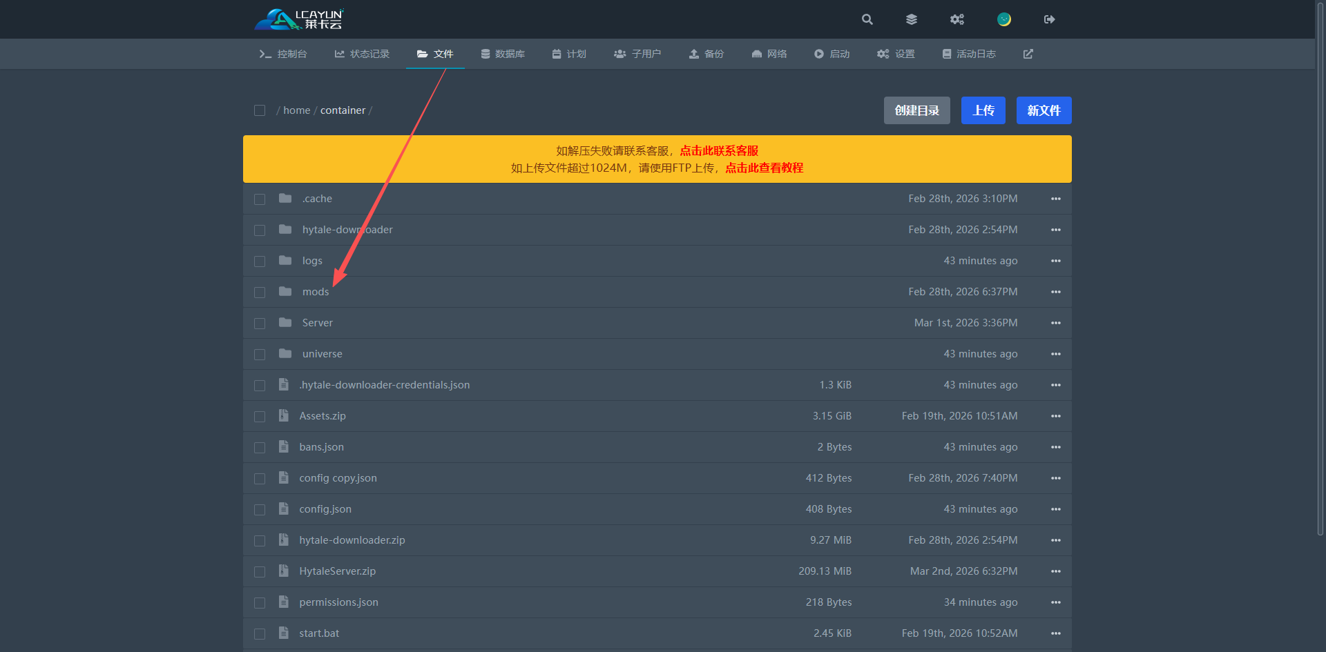Click the search magnifier icon in header
The image size is (1326, 652).
point(867,19)
